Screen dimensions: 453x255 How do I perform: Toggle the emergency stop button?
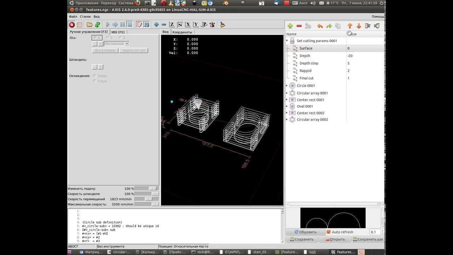pos(72,25)
